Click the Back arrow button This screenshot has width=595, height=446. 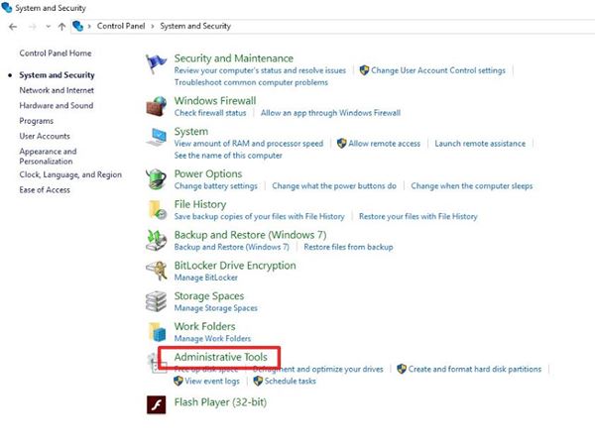[13, 27]
